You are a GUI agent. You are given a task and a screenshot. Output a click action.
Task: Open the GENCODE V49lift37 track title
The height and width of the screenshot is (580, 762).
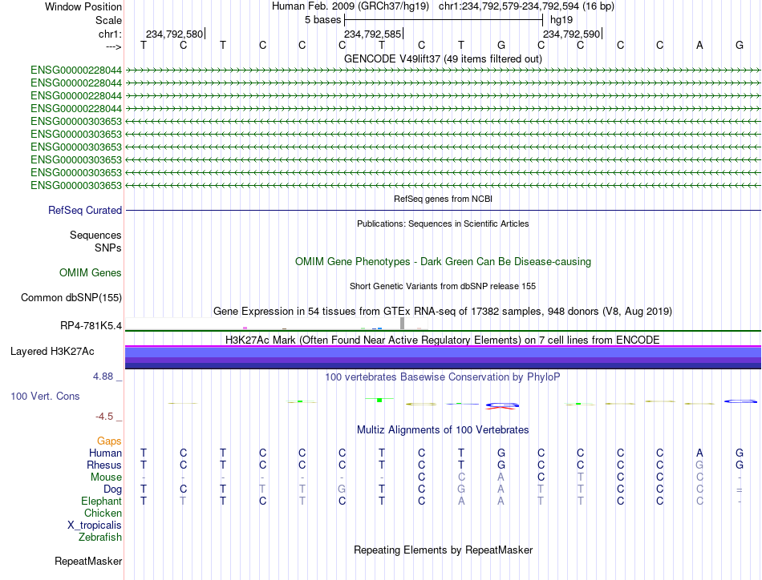coord(443,58)
